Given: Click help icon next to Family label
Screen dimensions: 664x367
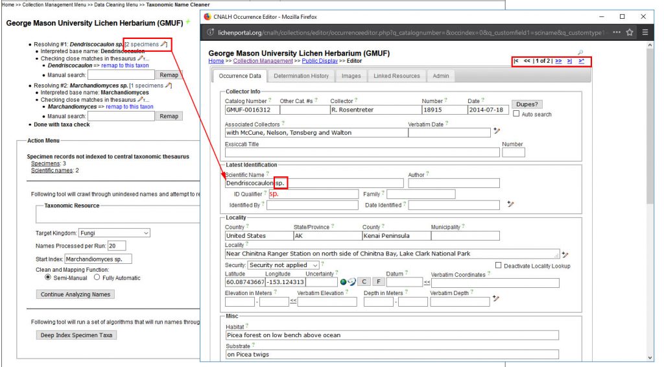Looking at the screenshot, I should (383, 193).
